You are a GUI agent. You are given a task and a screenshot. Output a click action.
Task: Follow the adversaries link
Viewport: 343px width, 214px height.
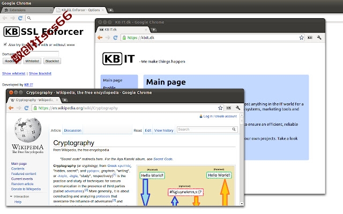74,191
